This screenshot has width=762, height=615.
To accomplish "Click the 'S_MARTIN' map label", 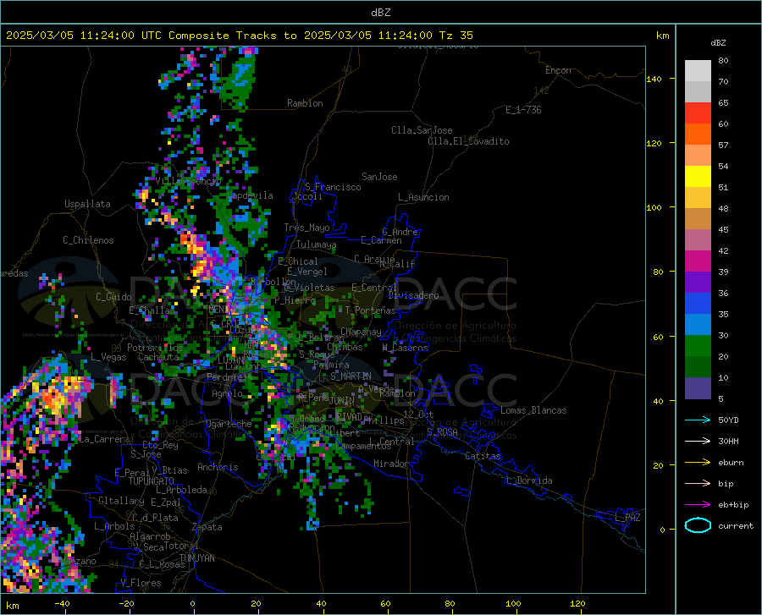I will point(351,376).
